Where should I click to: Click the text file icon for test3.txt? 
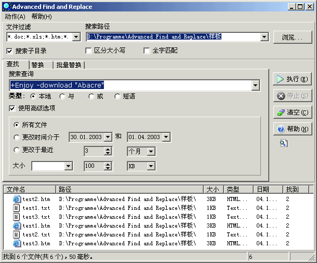point(17,217)
